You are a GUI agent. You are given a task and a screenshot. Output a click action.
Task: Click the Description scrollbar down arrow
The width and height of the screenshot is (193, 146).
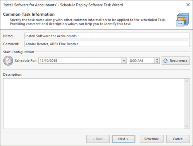[x=186, y=126]
